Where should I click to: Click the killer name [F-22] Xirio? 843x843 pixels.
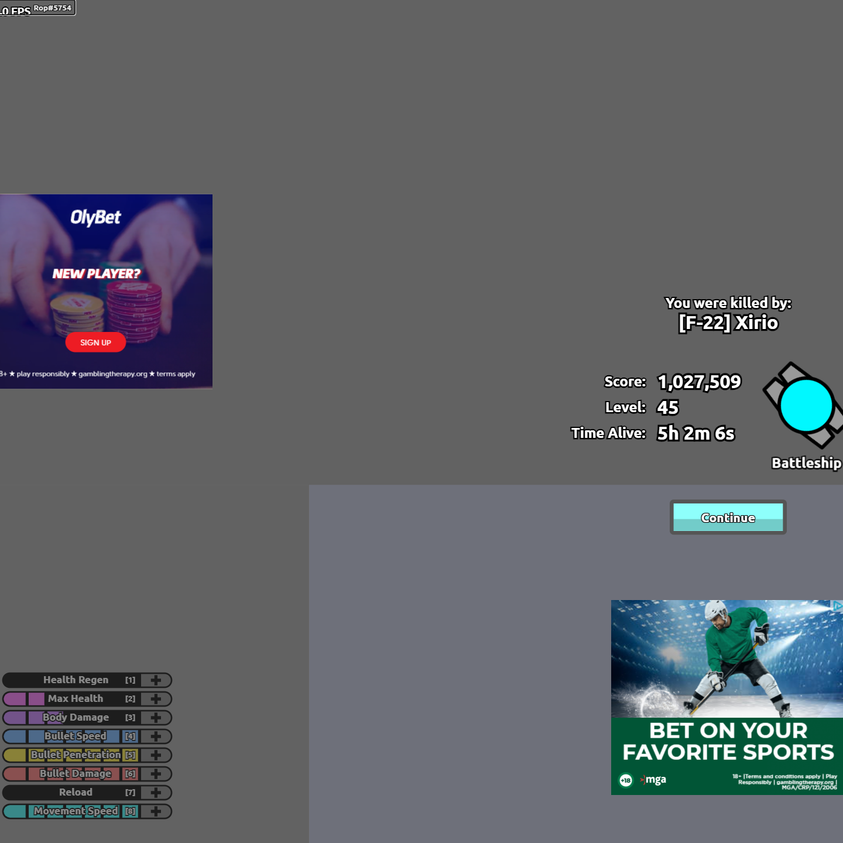click(x=728, y=323)
